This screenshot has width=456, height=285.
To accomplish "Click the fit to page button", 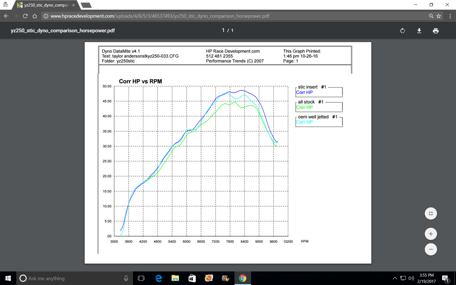I will pos(431,214).
